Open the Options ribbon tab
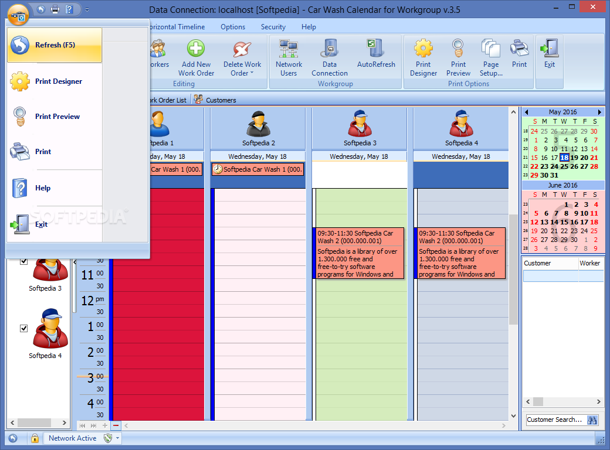 233,27
